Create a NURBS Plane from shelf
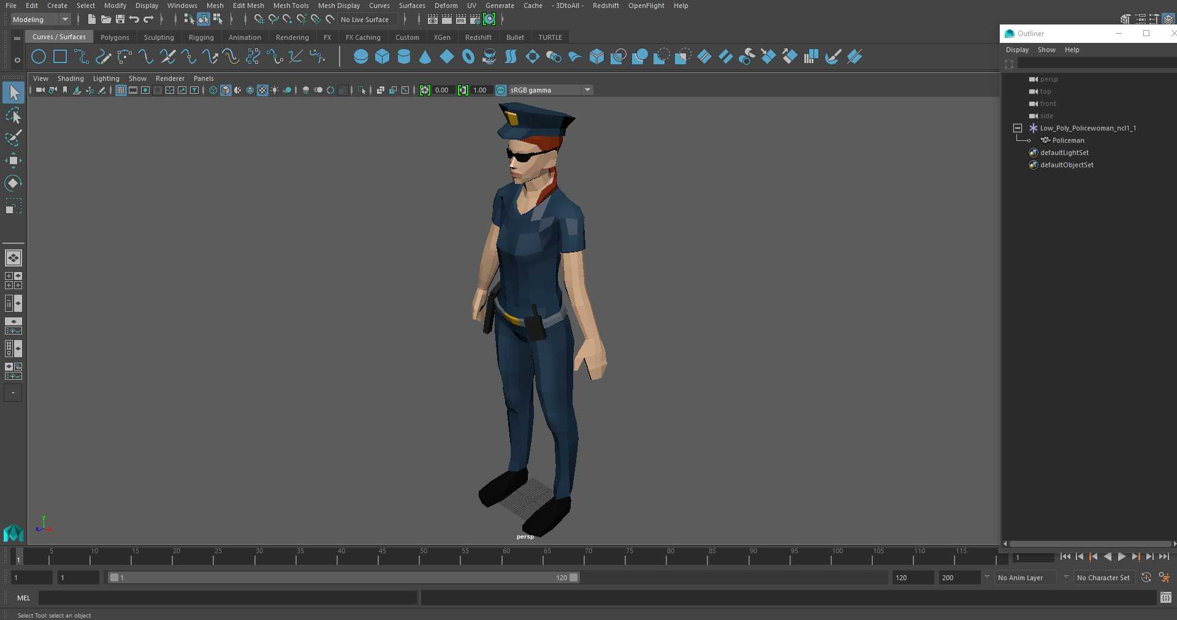 coord(447,57)
